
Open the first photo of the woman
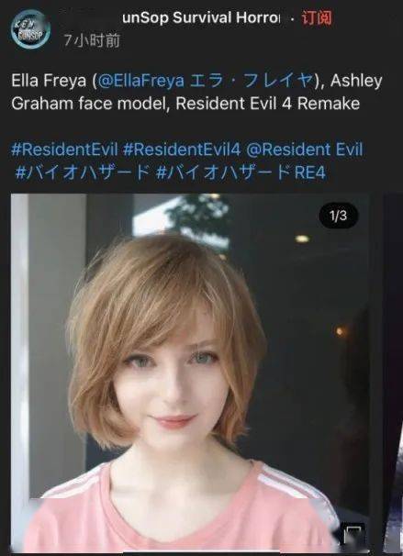(190, 373)
